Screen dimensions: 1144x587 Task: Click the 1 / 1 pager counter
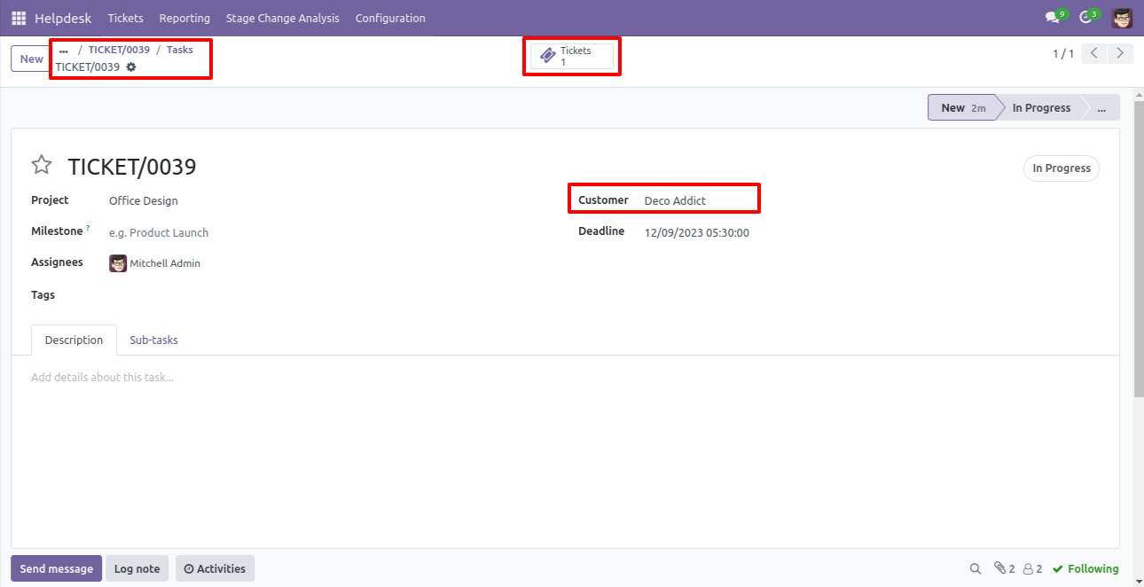(1063, 54)
